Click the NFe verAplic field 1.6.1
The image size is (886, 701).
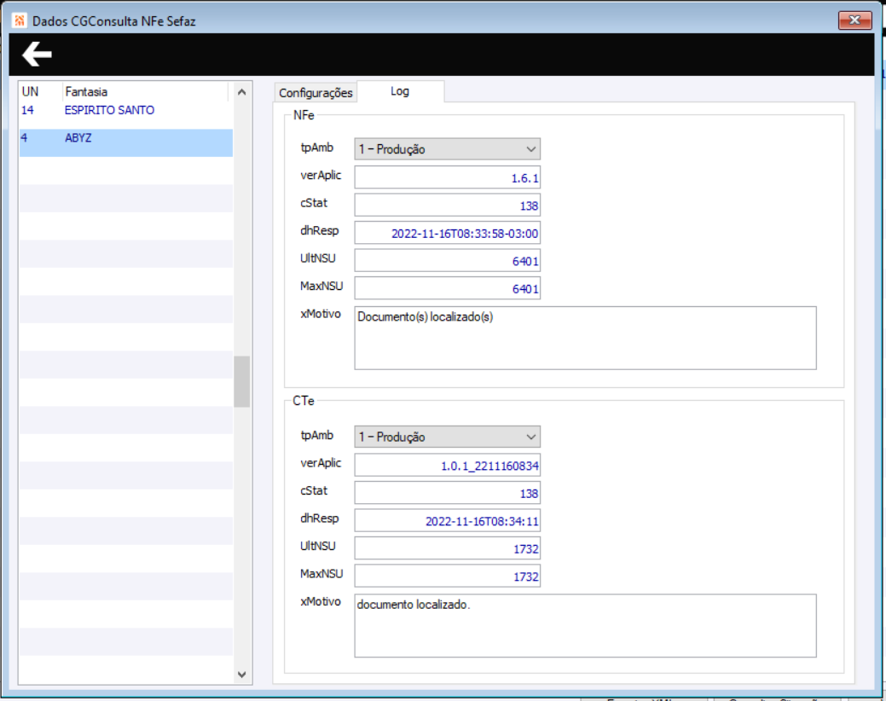click(x=447, y=177)
